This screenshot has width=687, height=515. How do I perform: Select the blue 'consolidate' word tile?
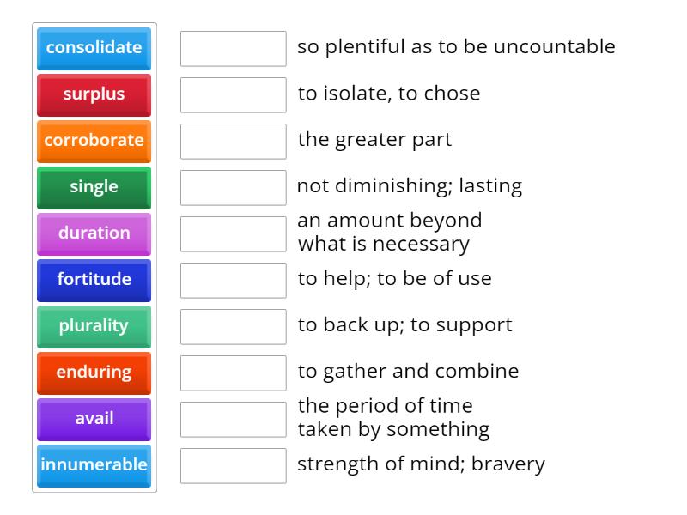click(x=94, y=48)
